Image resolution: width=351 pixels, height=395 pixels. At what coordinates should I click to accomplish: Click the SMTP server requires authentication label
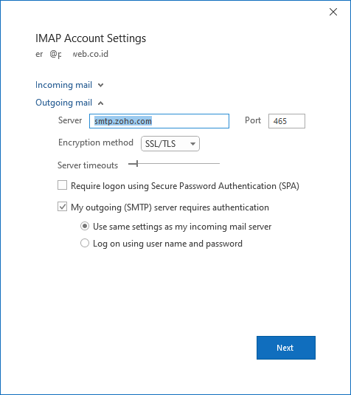[x=170, y=207]
